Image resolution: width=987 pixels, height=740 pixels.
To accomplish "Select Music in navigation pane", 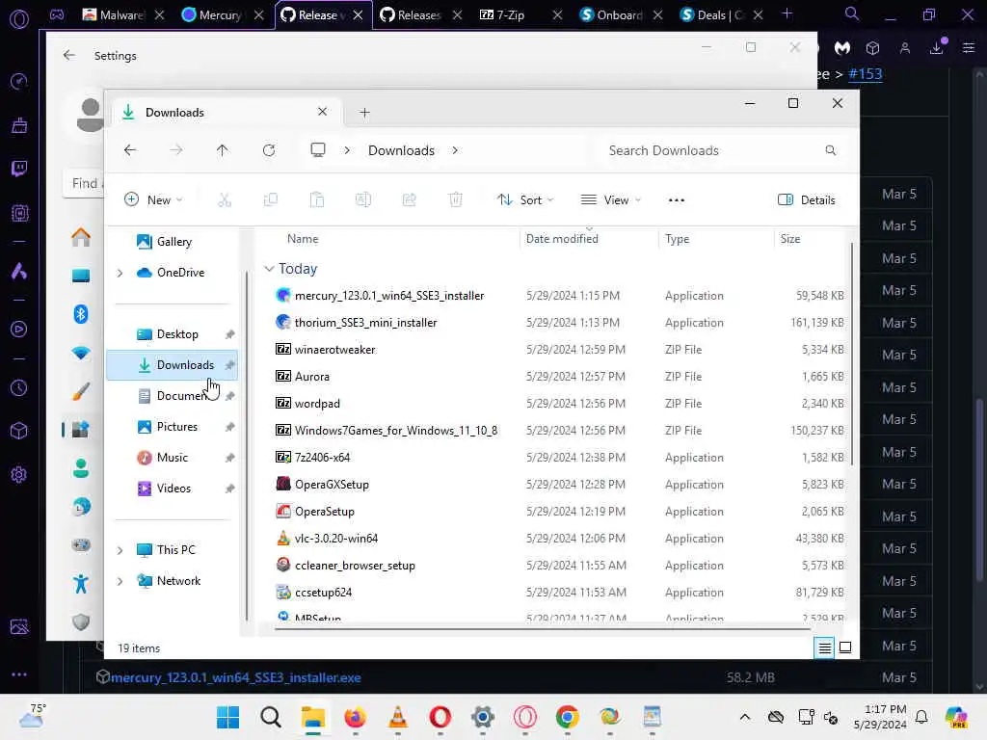I will (173, 458).
